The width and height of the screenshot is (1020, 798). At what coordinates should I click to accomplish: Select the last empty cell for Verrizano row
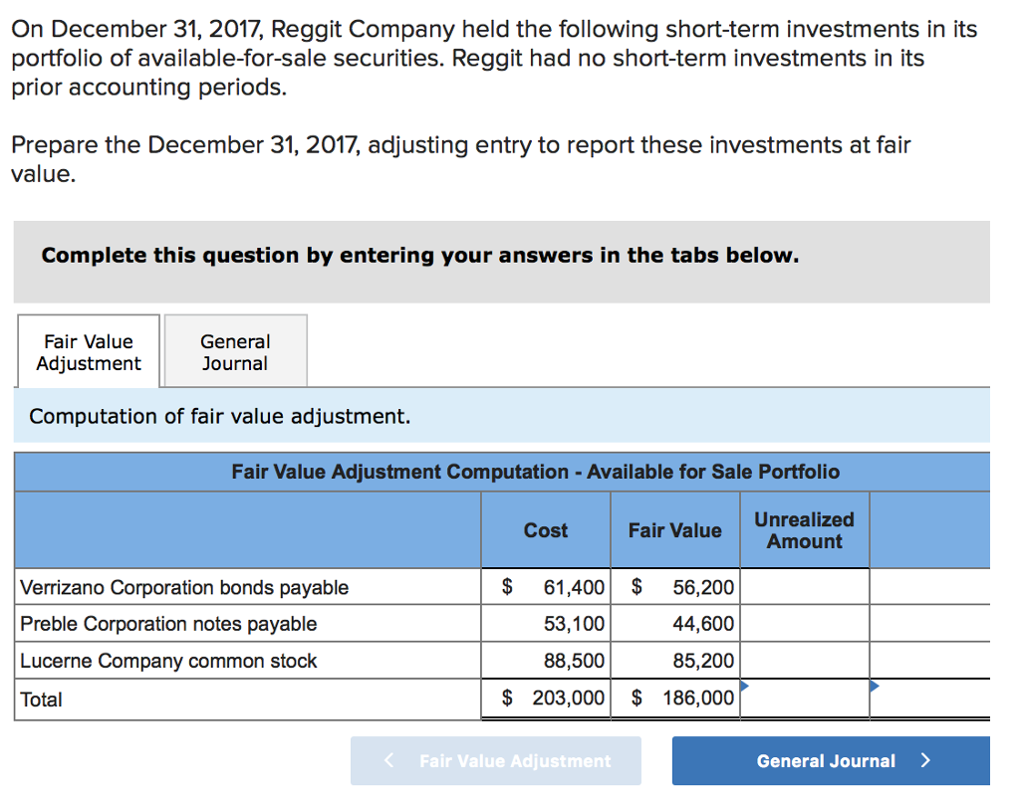click(x=930, y=587)
